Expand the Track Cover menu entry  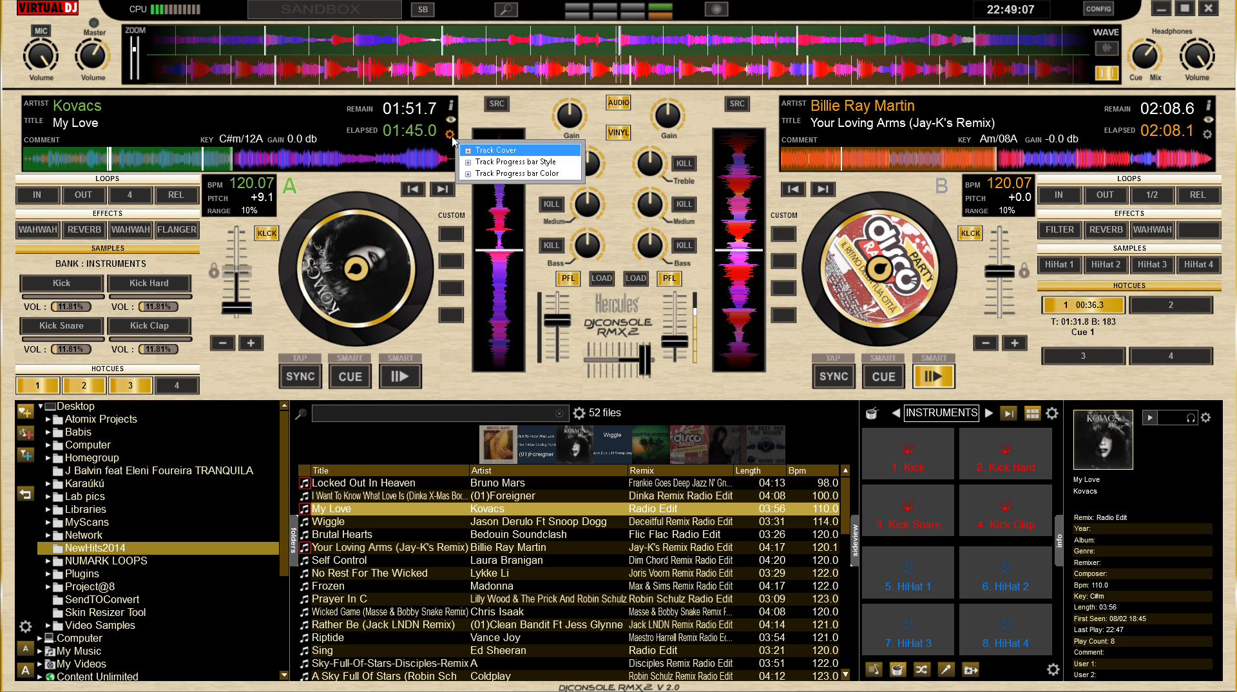pos(468,151)
